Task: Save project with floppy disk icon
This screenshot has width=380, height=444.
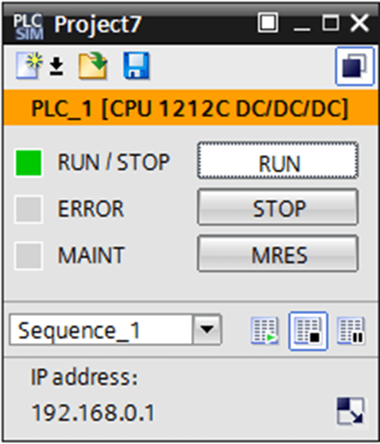Action: coord(136,66)
